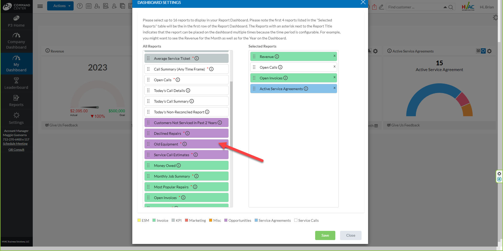Click the red export/share icon
This screenshot has height=251, width=503.
point(374,7)
